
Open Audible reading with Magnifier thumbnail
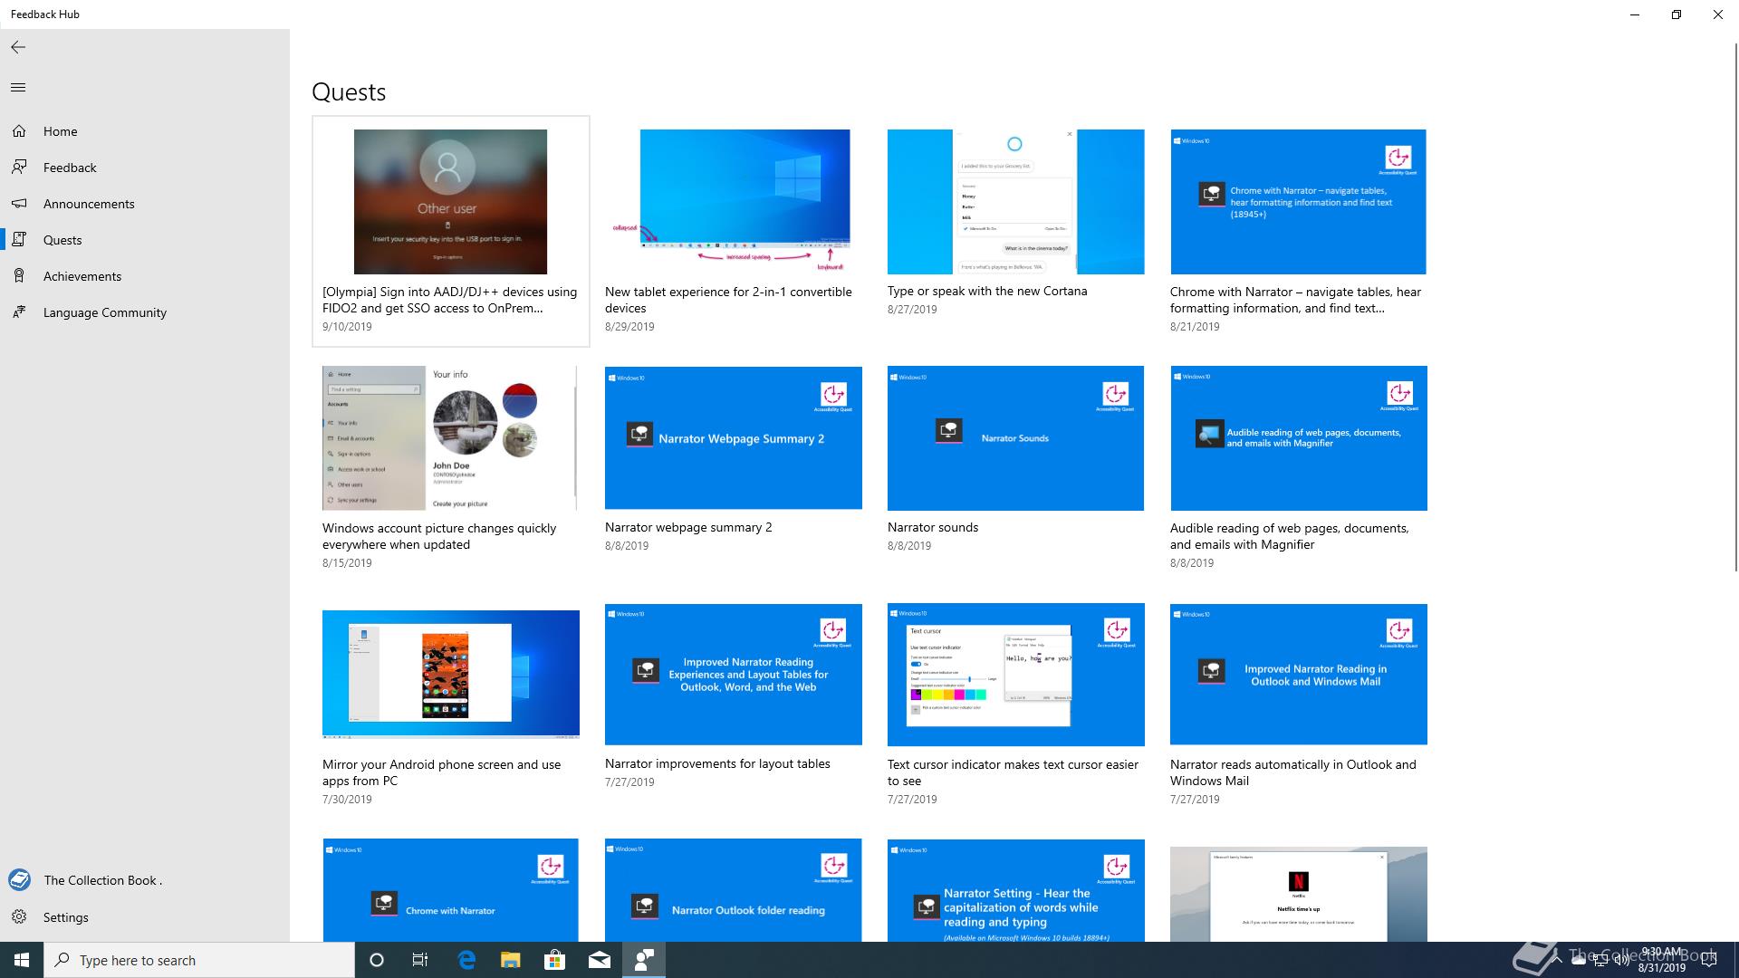tap(1298, 438)
